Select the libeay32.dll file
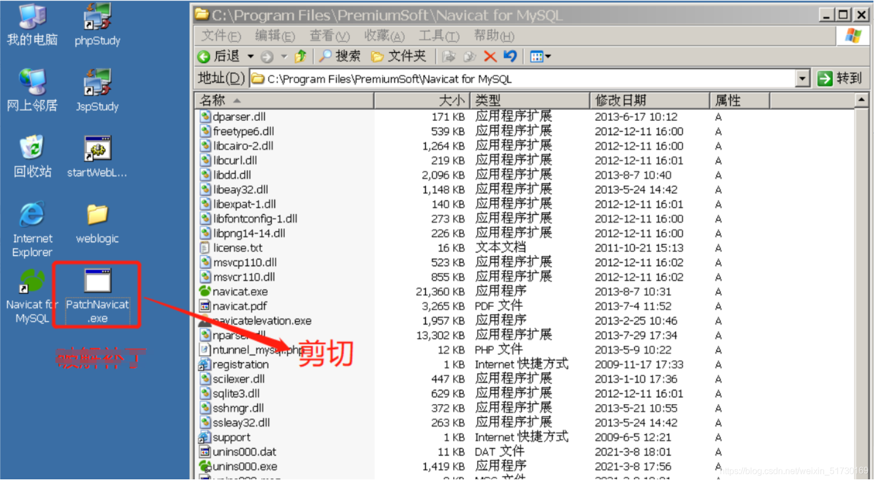Screen dimensions: 874x481 coord(234,189)
